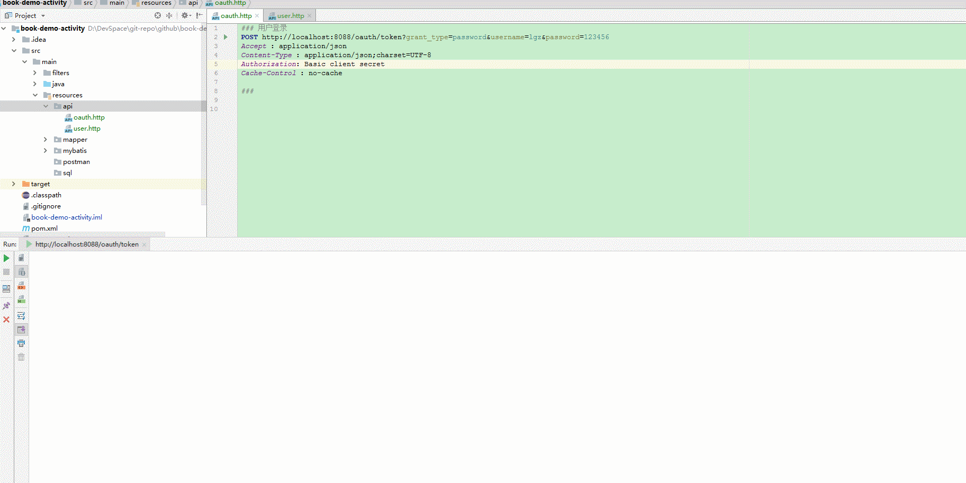Expand the java folder
This screenshot has width=966, height=483.
pos(35,84)
